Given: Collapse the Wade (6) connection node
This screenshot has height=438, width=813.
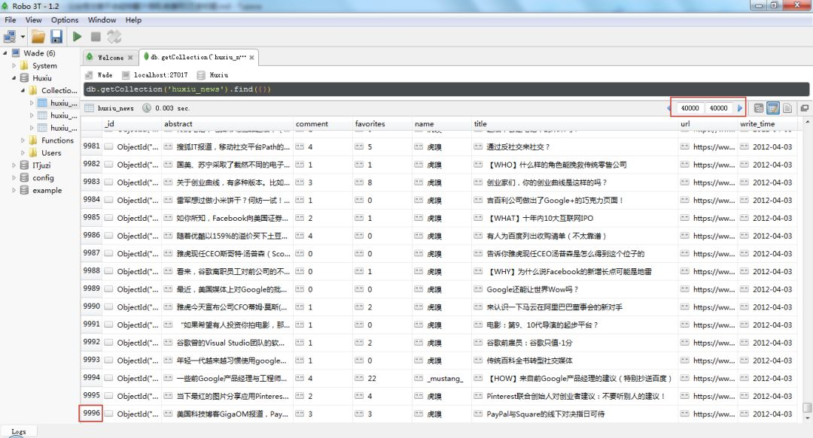Looking at the screenshot, I should (x=5, y=53).
